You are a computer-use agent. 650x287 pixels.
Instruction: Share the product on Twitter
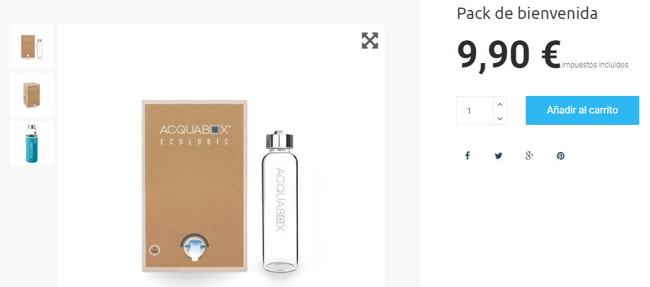click(498, 156)
